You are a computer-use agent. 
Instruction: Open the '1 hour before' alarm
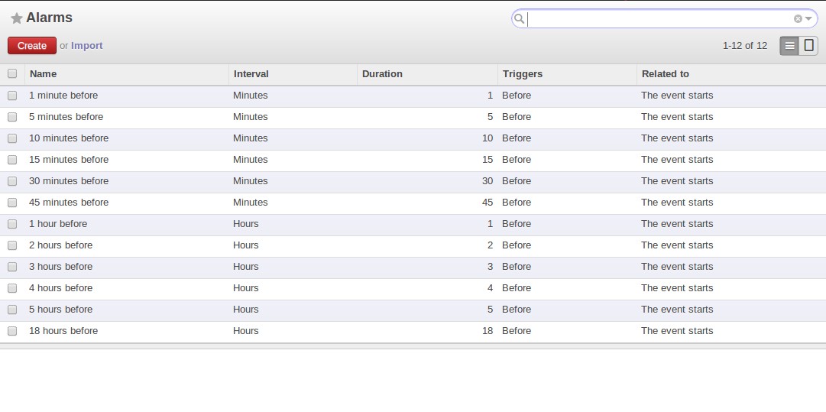pos(58,224)
